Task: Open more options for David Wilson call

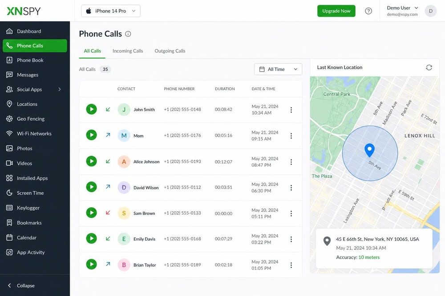Action: 291,188
